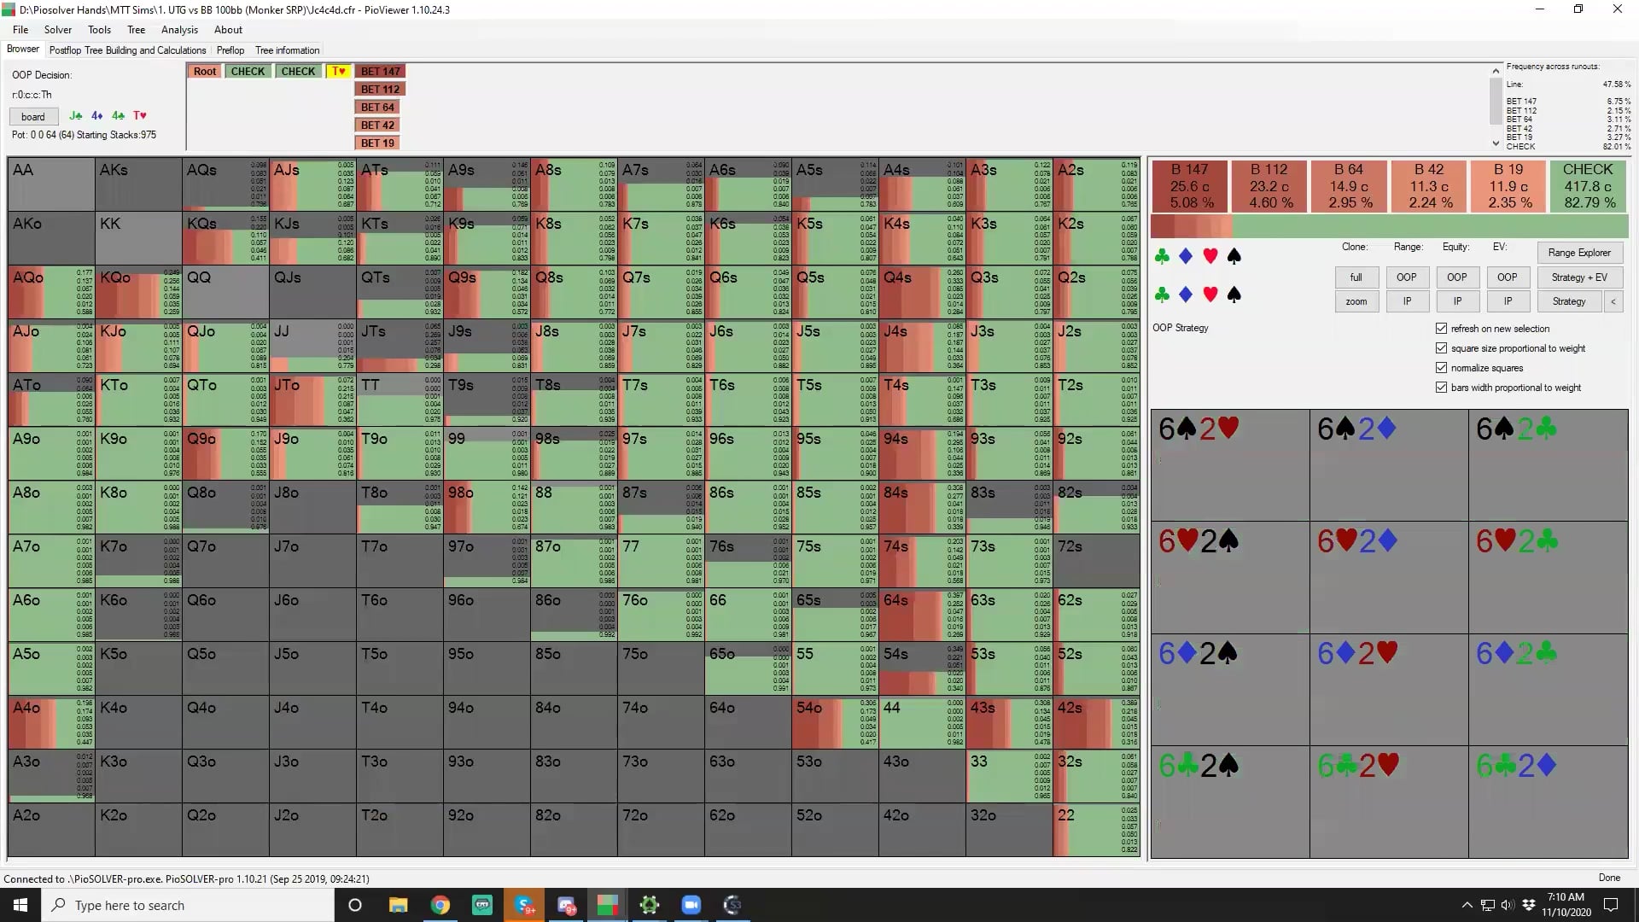Viewport: 1639px width, 922px height.
Task: Disable bars width proportional to weight
Action: (x=1440, y=387)
